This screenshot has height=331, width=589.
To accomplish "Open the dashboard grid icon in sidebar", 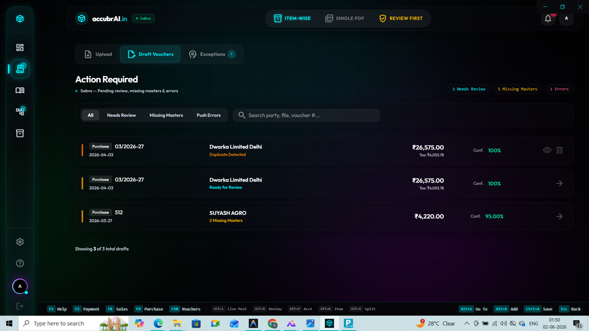I will [x=20, y=47].
